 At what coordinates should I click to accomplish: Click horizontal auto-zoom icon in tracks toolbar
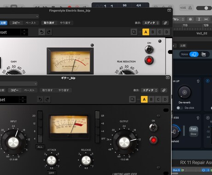click(x=206, y=19)
